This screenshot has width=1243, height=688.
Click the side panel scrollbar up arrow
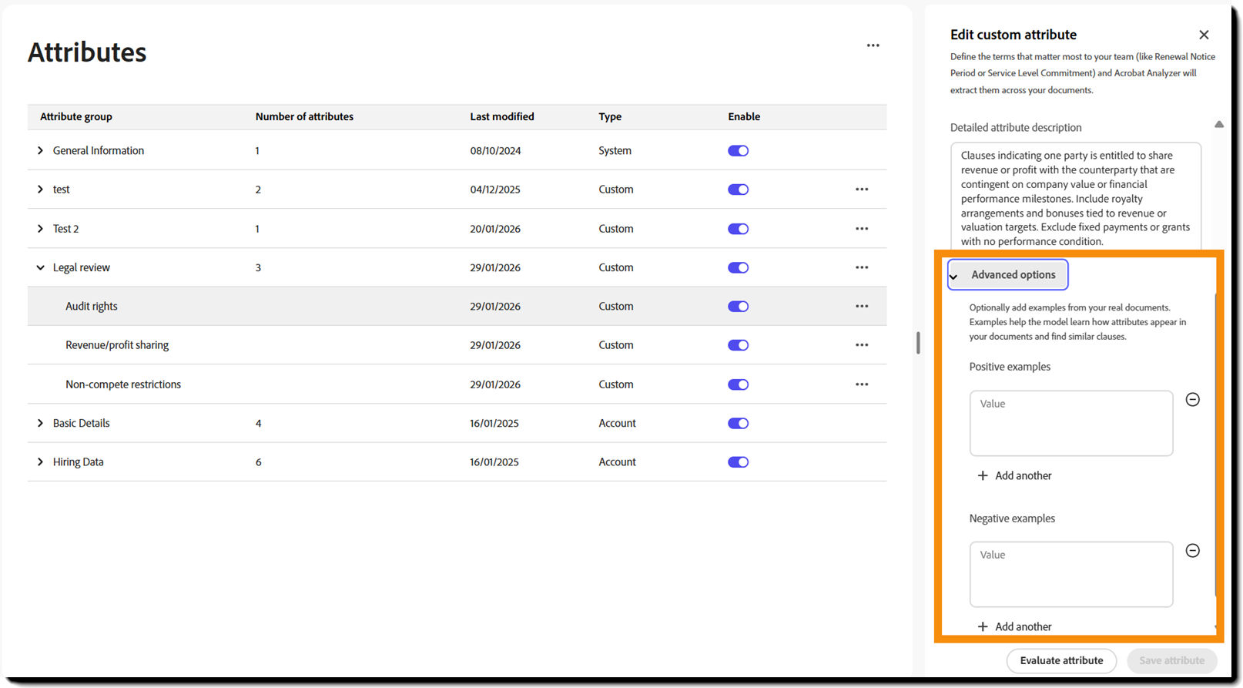click(1218, 124)
